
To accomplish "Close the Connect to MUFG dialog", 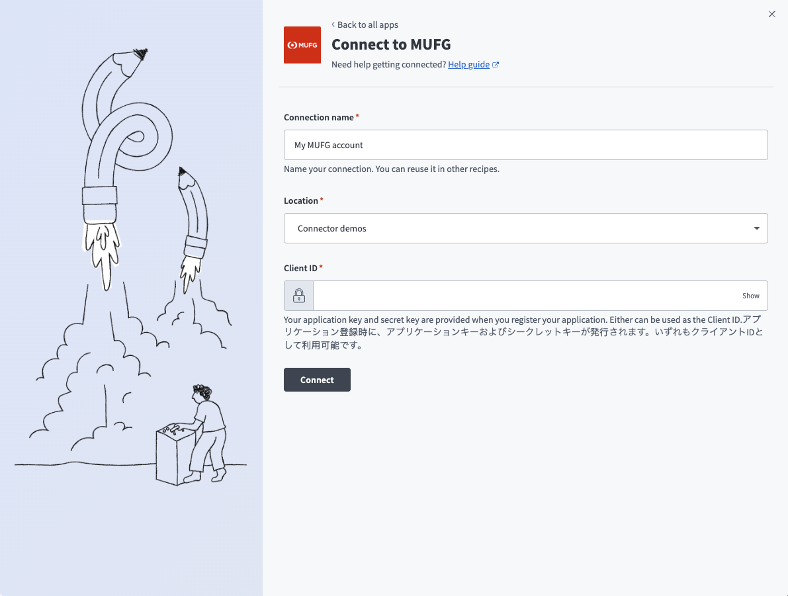I will (771, 14).
